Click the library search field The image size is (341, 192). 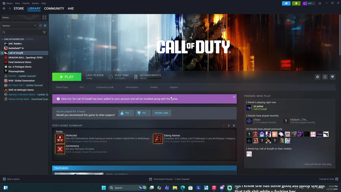pyautogui.click(x=21, y=32)
